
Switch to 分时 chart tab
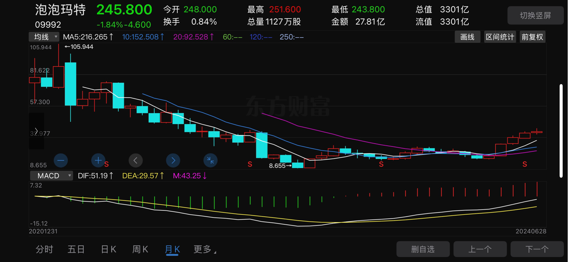click(x=44, y=249)
